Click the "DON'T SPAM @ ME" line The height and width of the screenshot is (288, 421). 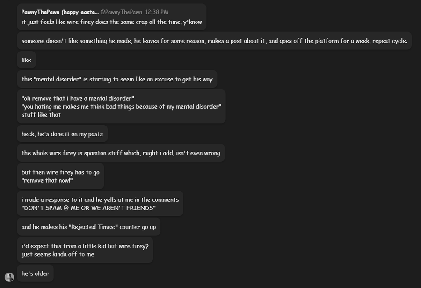[x=88, y=208]
